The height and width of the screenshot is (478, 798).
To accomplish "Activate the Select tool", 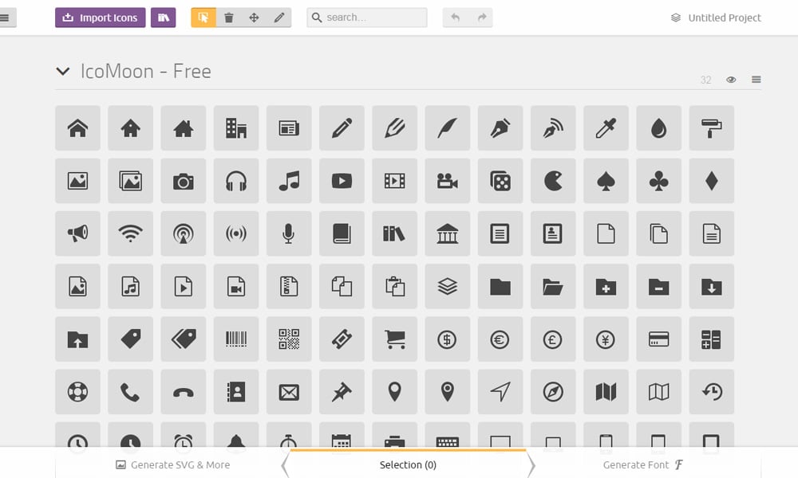I will click(x=203, y=18).
